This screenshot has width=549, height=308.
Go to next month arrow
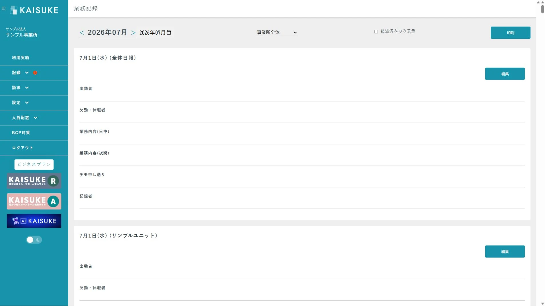133,33
